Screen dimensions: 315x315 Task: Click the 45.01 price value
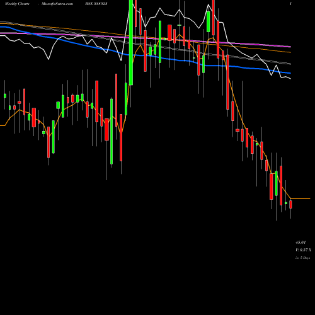coord(301,243)
